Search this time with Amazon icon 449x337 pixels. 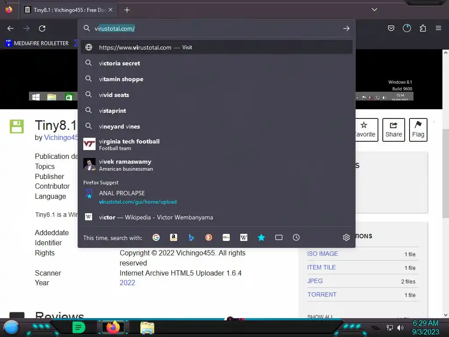(174, 237)
